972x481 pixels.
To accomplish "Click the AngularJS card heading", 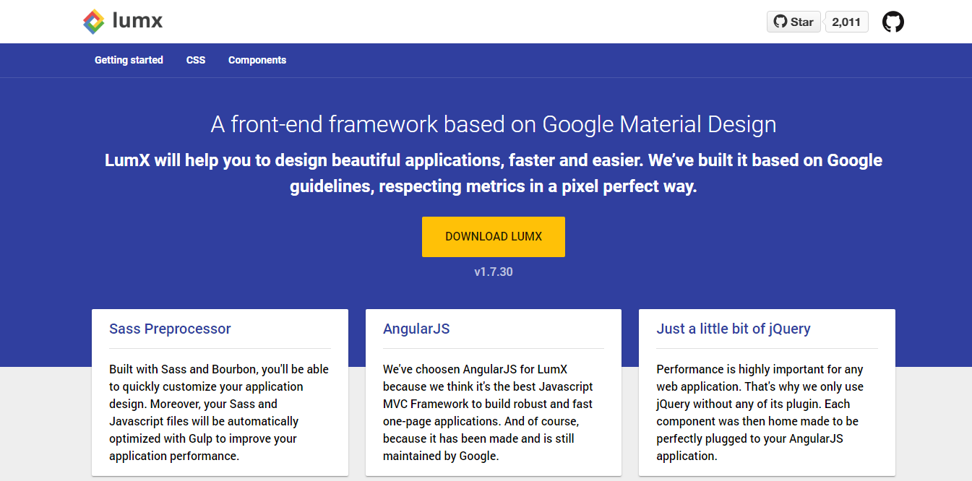I will (416, 329).
